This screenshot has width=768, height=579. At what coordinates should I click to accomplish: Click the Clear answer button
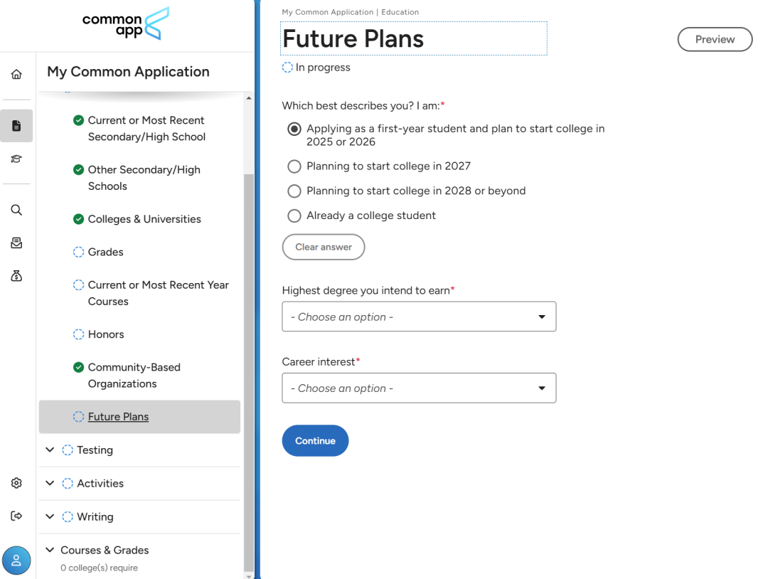[324, 247]
